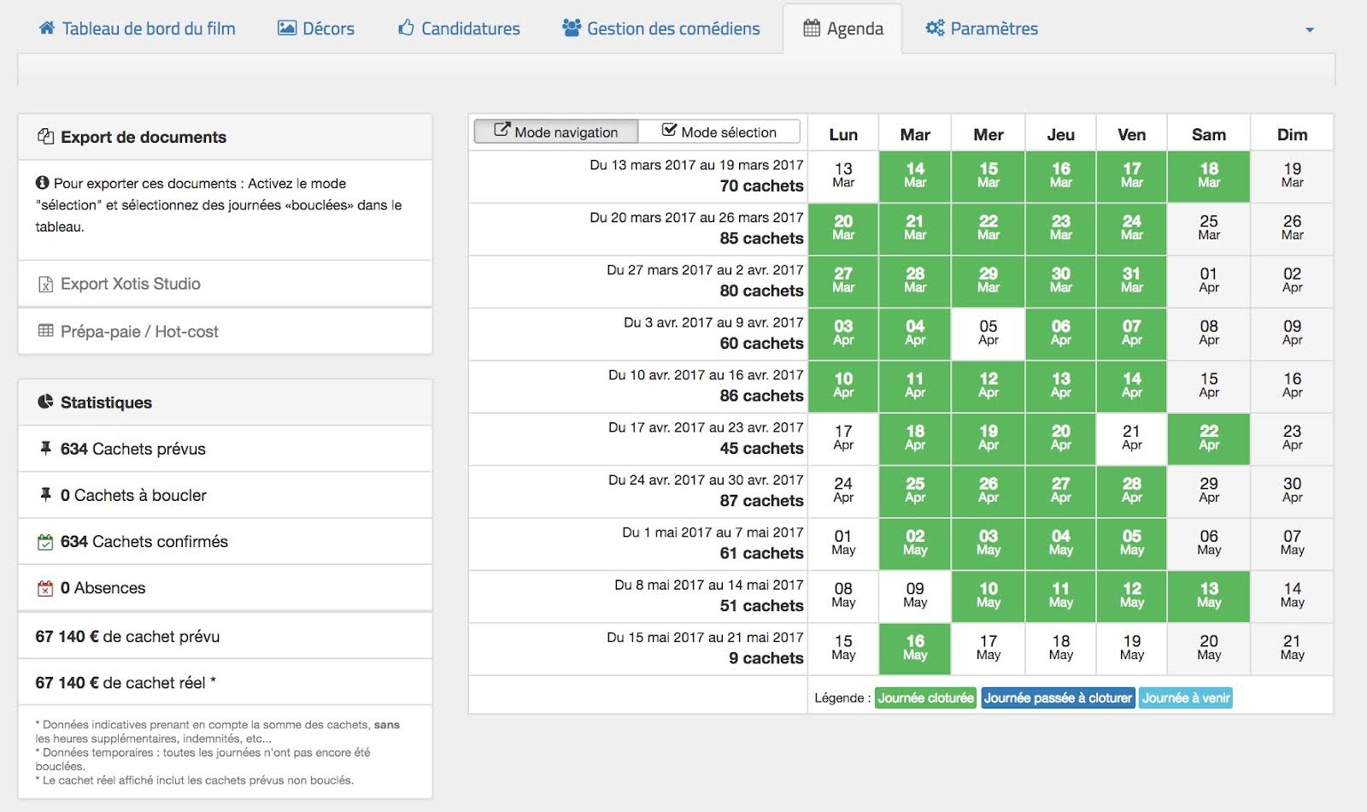Open the top-right dropdown caret
This screenshot has height=812, width=1367.
tap(1309, 30)
